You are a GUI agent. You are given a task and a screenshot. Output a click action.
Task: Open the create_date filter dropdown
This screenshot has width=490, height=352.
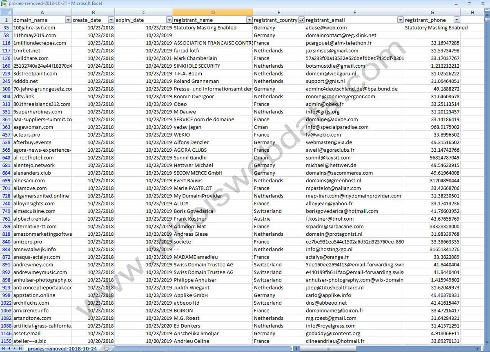(111, 20)
